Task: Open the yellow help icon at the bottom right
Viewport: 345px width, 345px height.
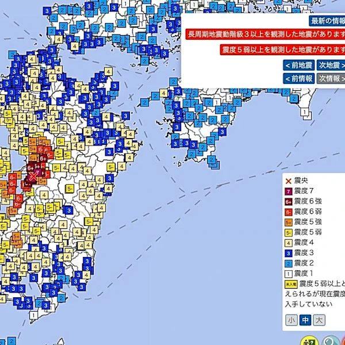Action: pos(309,340)
